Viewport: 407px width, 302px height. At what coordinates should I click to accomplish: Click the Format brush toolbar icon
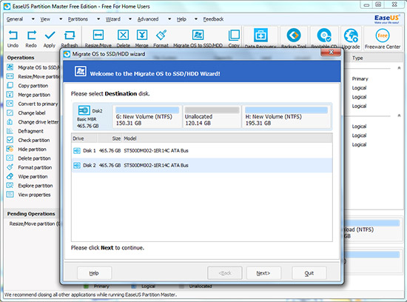pyautogui.click(x=161, y=35)
